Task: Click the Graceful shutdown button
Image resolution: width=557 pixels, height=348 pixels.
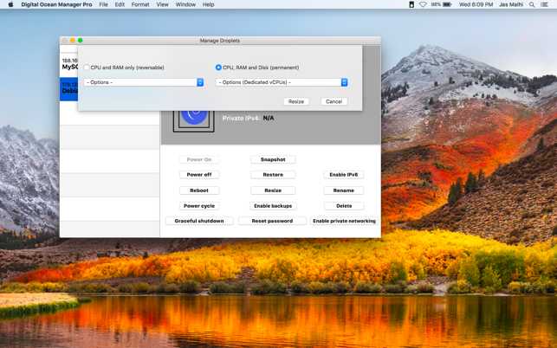Action: 199,221
